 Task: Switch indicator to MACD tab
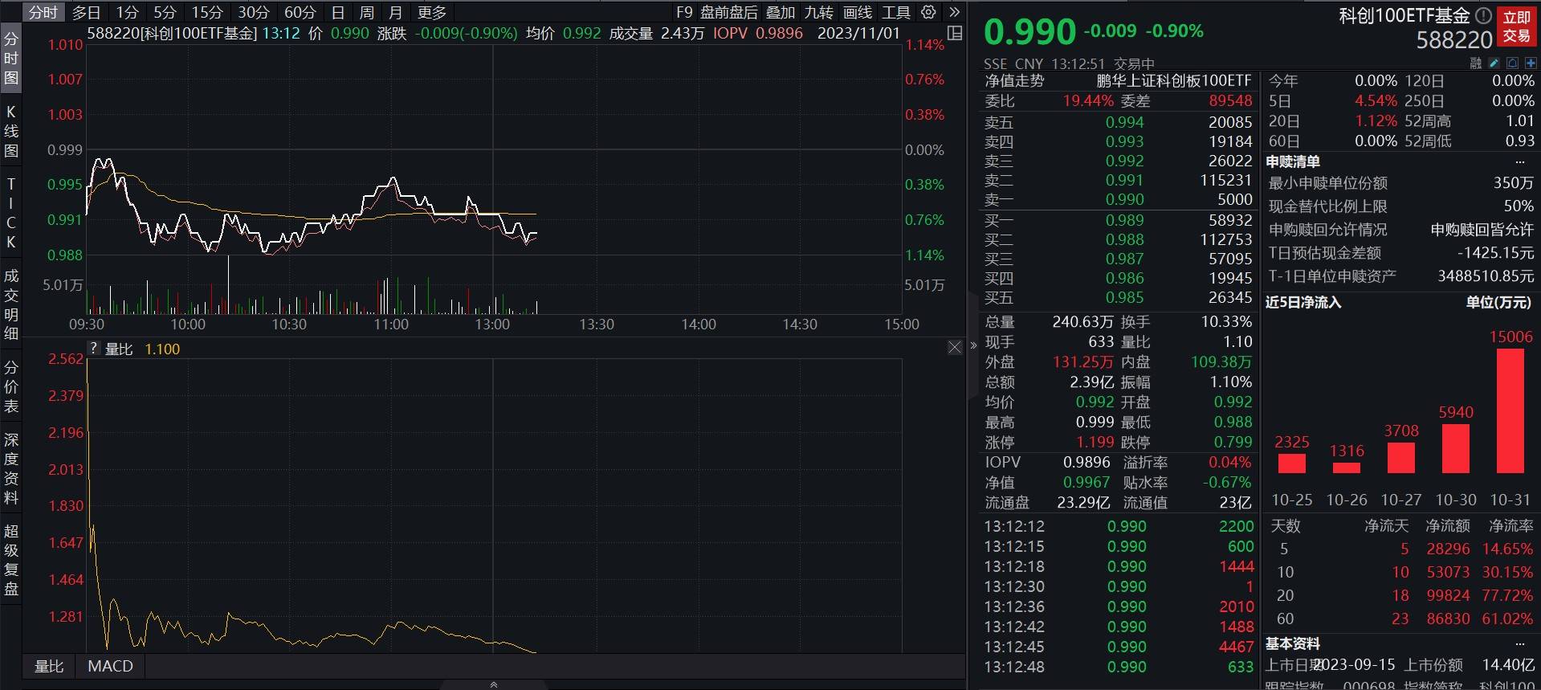[110, 666]
